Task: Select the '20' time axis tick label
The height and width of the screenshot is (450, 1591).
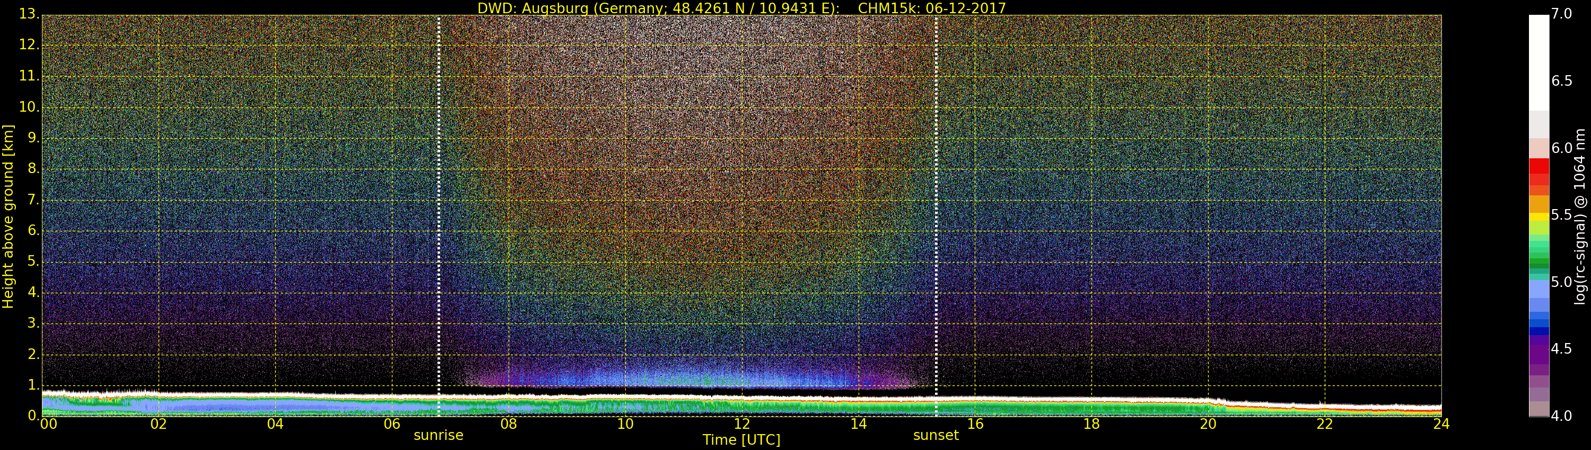Action: pyautogui.click(x=1208, y=424)
